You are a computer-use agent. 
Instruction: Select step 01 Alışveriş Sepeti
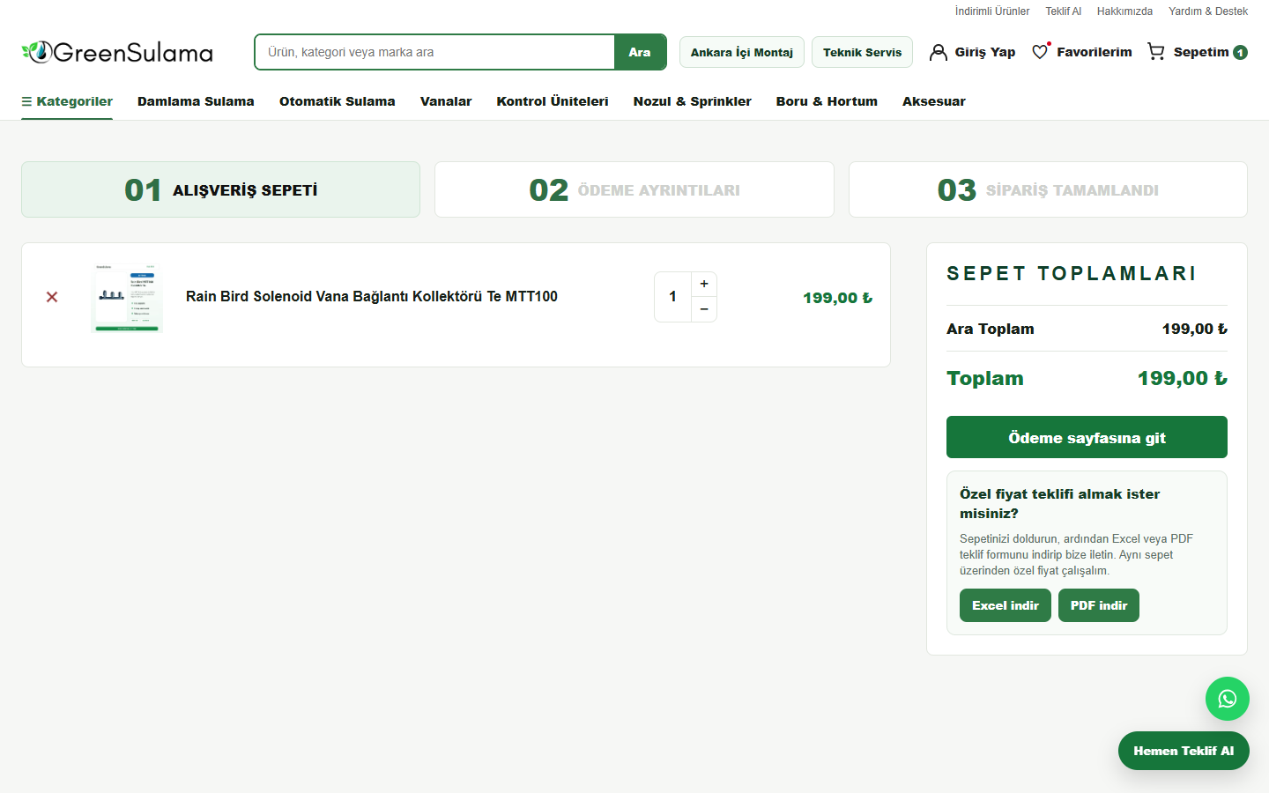pyautogui.click(x=220, y=189)
